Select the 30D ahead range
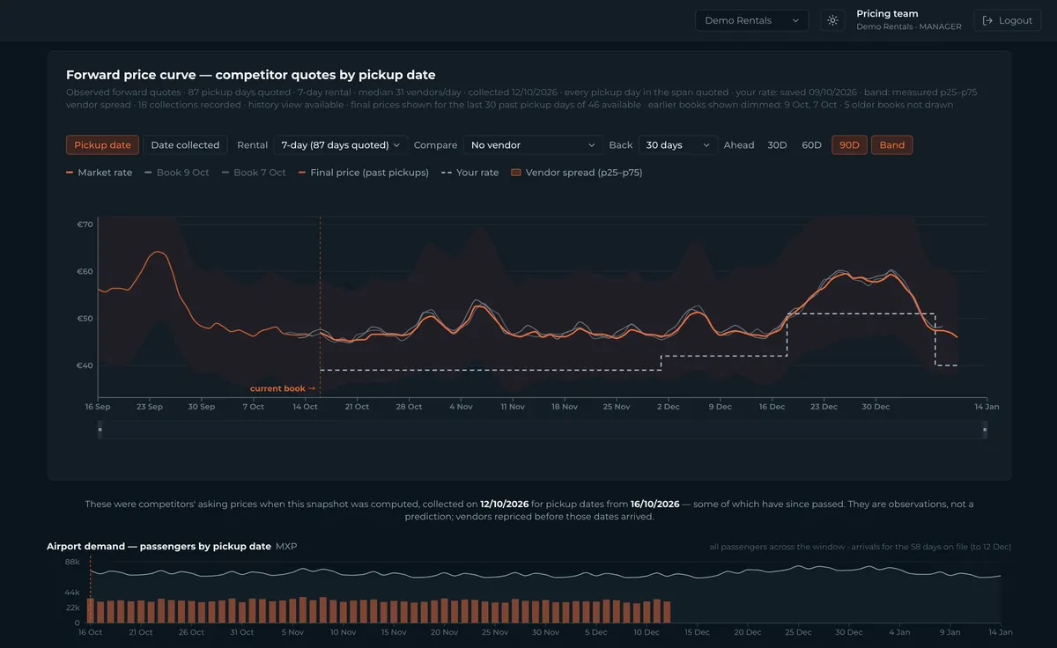Image resolution: width=1057 pixels, height=648 pixels. pyautogui.click(x=777, y=145)
